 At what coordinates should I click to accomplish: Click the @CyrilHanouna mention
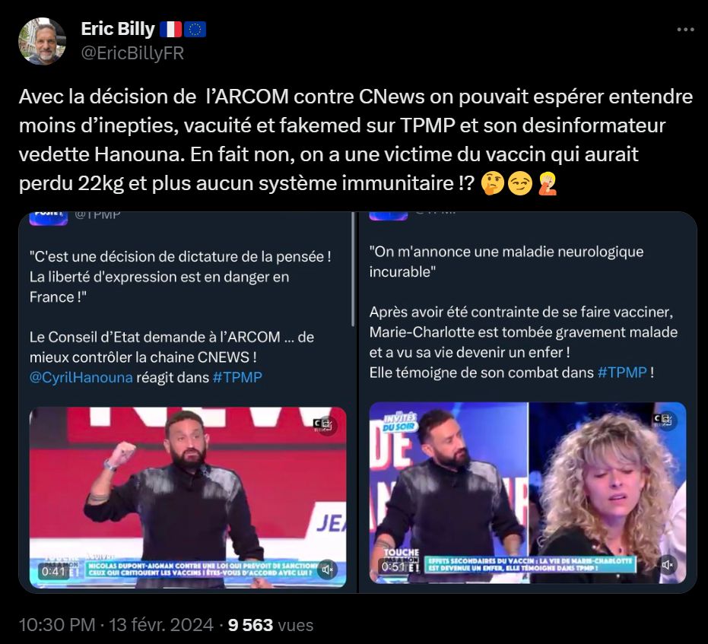[81, 377]
